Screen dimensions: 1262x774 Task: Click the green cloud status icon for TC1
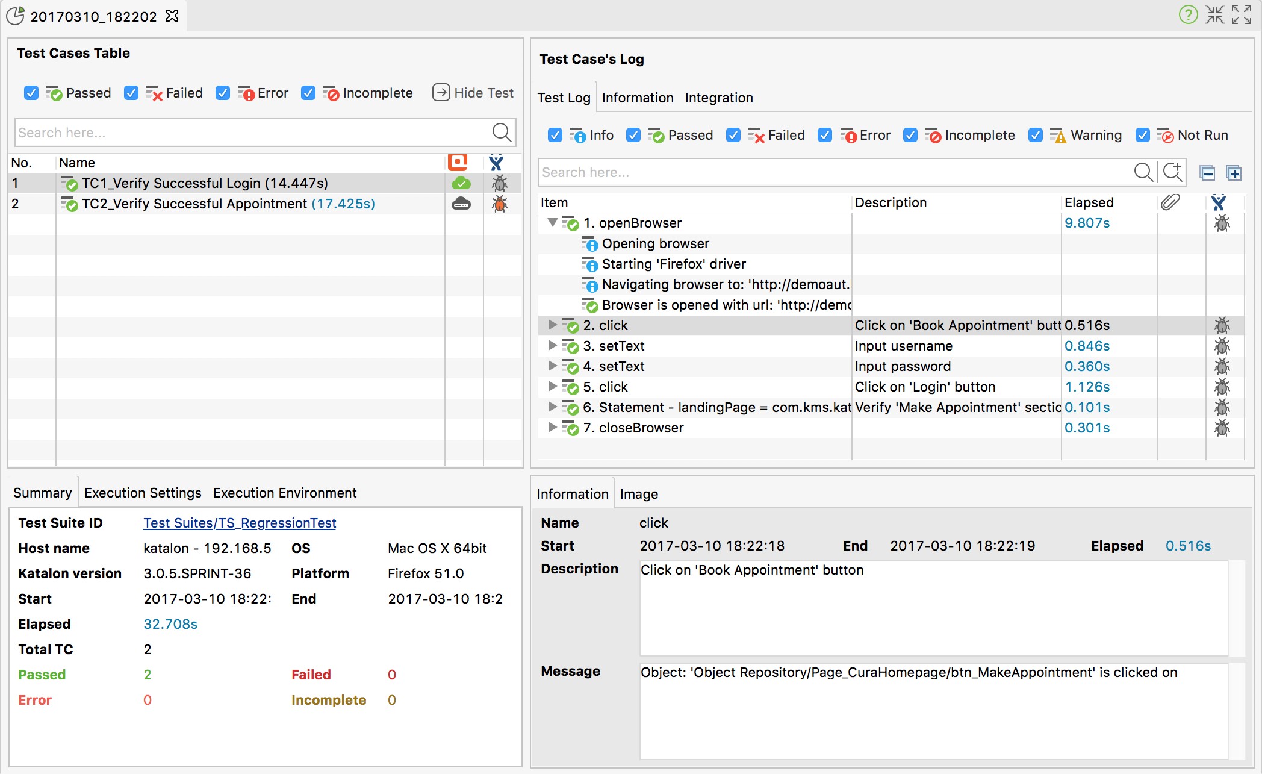(x=461, y=183)
